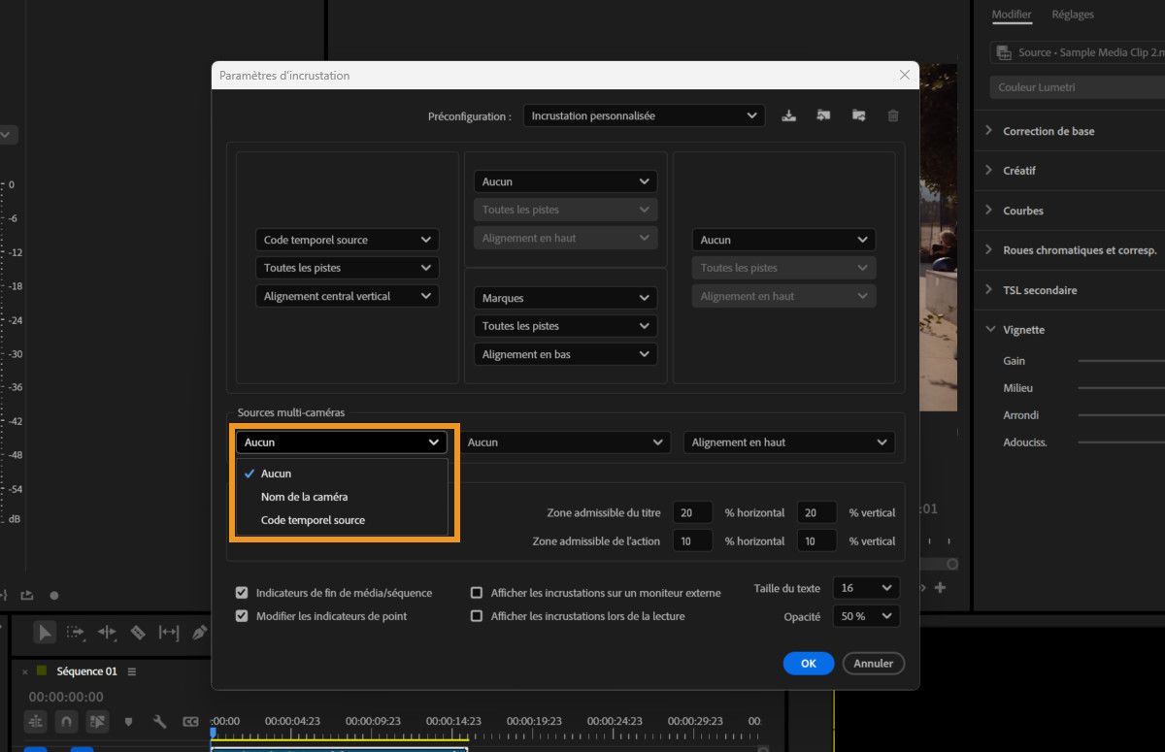
Task: Click the round record icon below audio meter
Action: pyautogui.click(x=54, y=595)
